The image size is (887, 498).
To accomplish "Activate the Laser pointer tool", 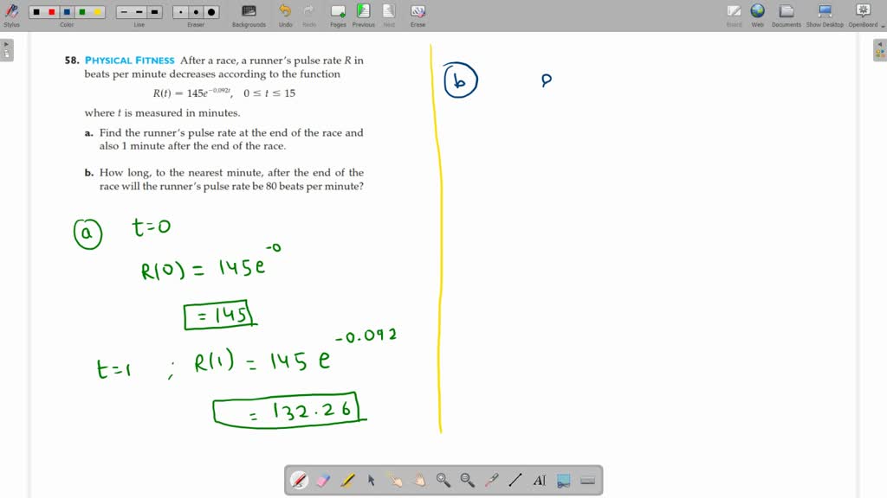I will [489, 480].
